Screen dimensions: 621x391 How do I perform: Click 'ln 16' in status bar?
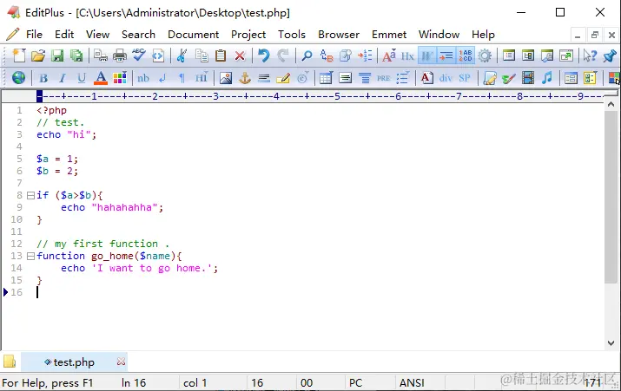click(134, 382)
